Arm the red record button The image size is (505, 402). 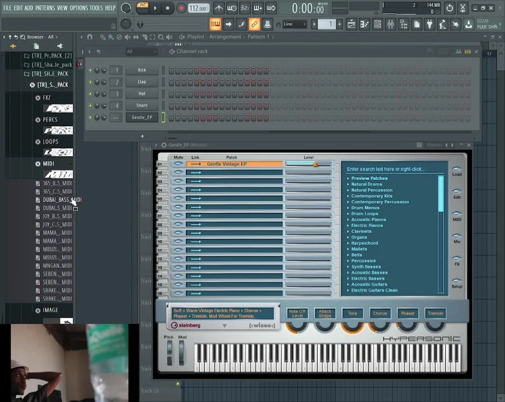[x=181, y=8]
